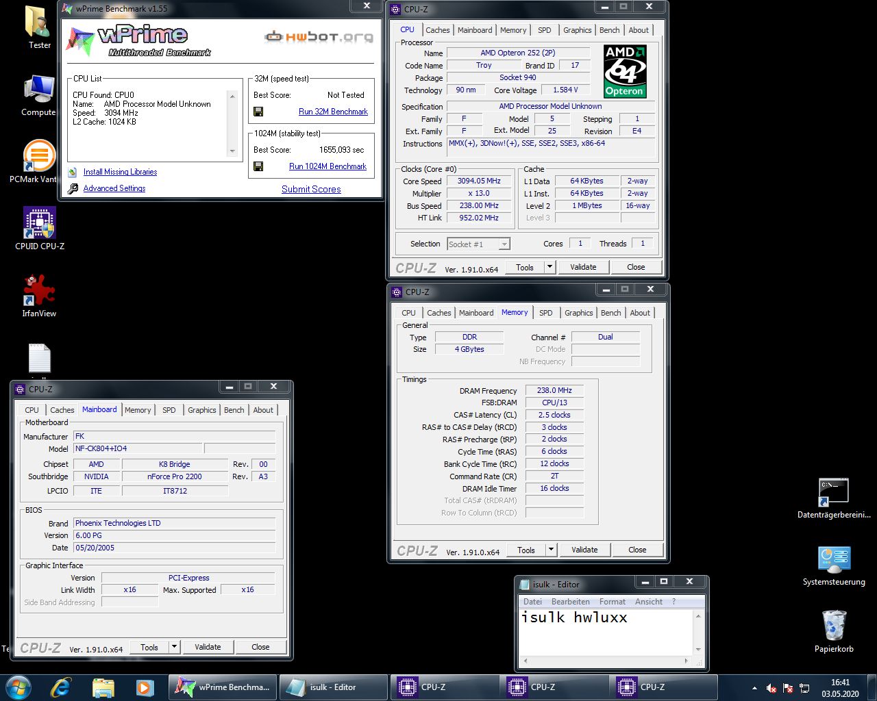Launch PCMark Vantage desktop shortcut
The height and width of the screenshot is (701, 877).
(x=39, y=162)
